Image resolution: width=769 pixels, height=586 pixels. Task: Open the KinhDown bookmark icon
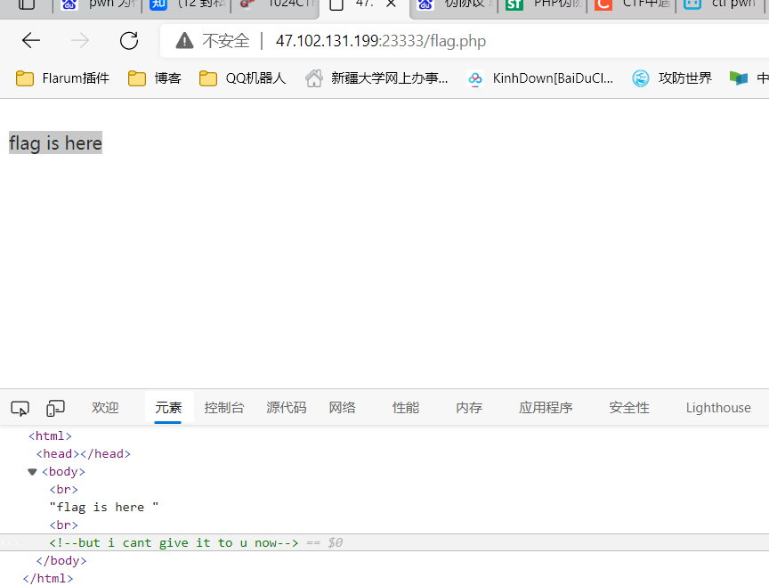475,77
